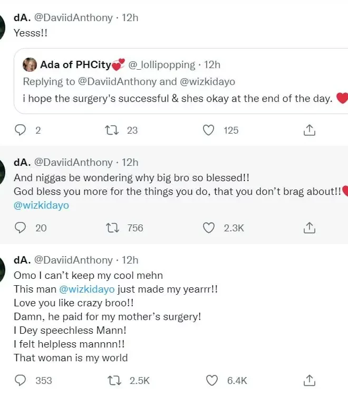Open the 12h timestamp on the last tweet
This screenshot has width=348, height=394.
(x=130, y=260)
